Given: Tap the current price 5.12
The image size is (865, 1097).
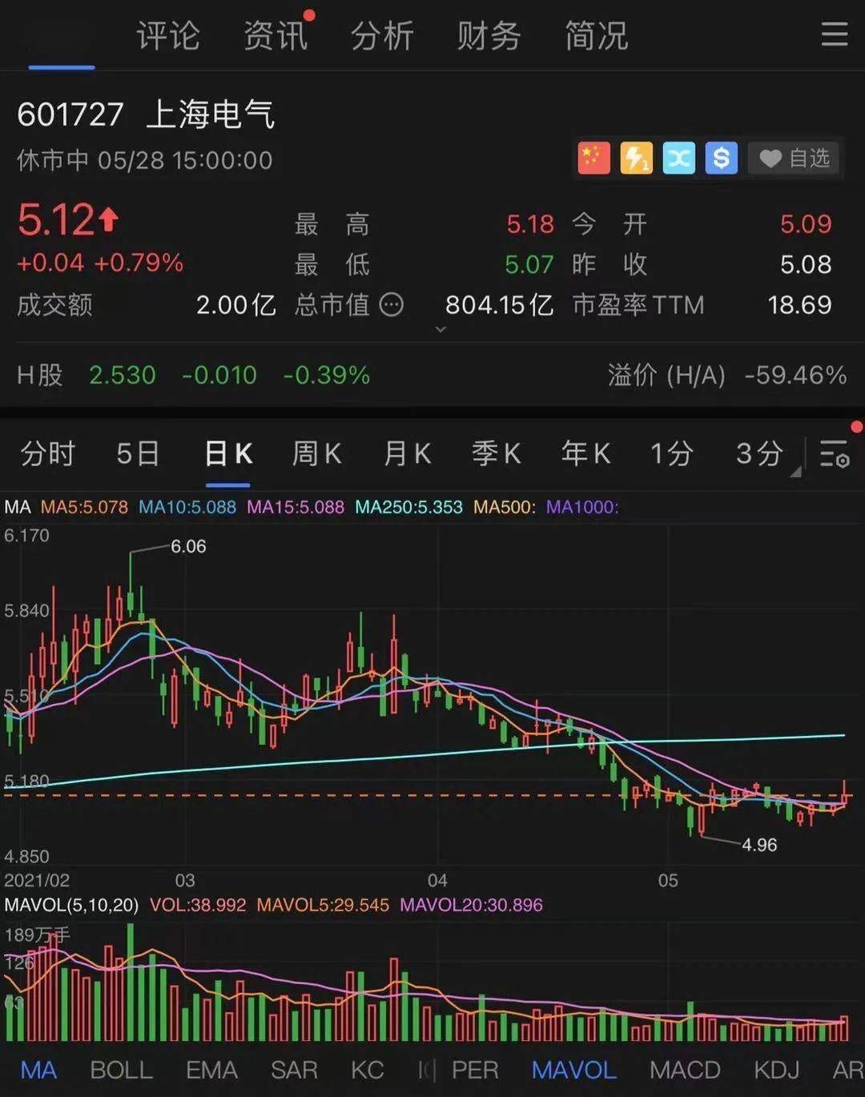Looking at the screenshot, I should pos(56,219).
